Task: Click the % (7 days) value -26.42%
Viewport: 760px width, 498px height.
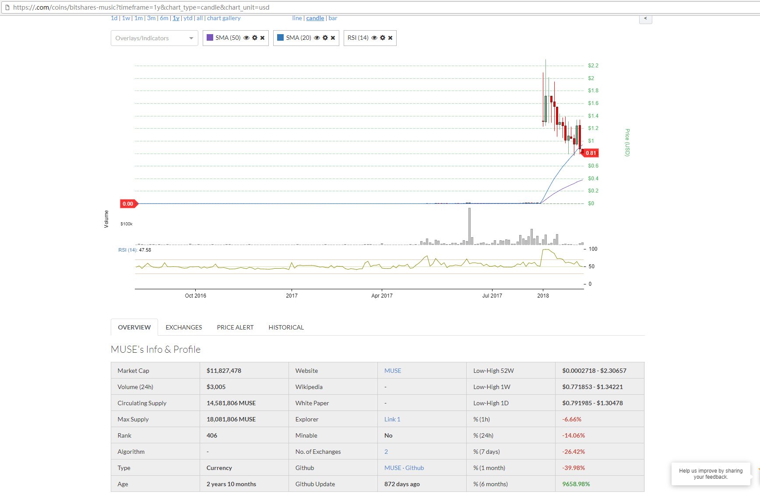Action: point(574,452)
